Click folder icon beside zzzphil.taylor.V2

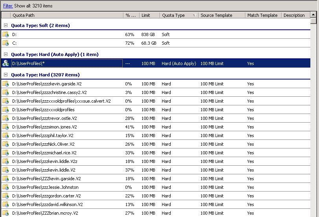6,136
